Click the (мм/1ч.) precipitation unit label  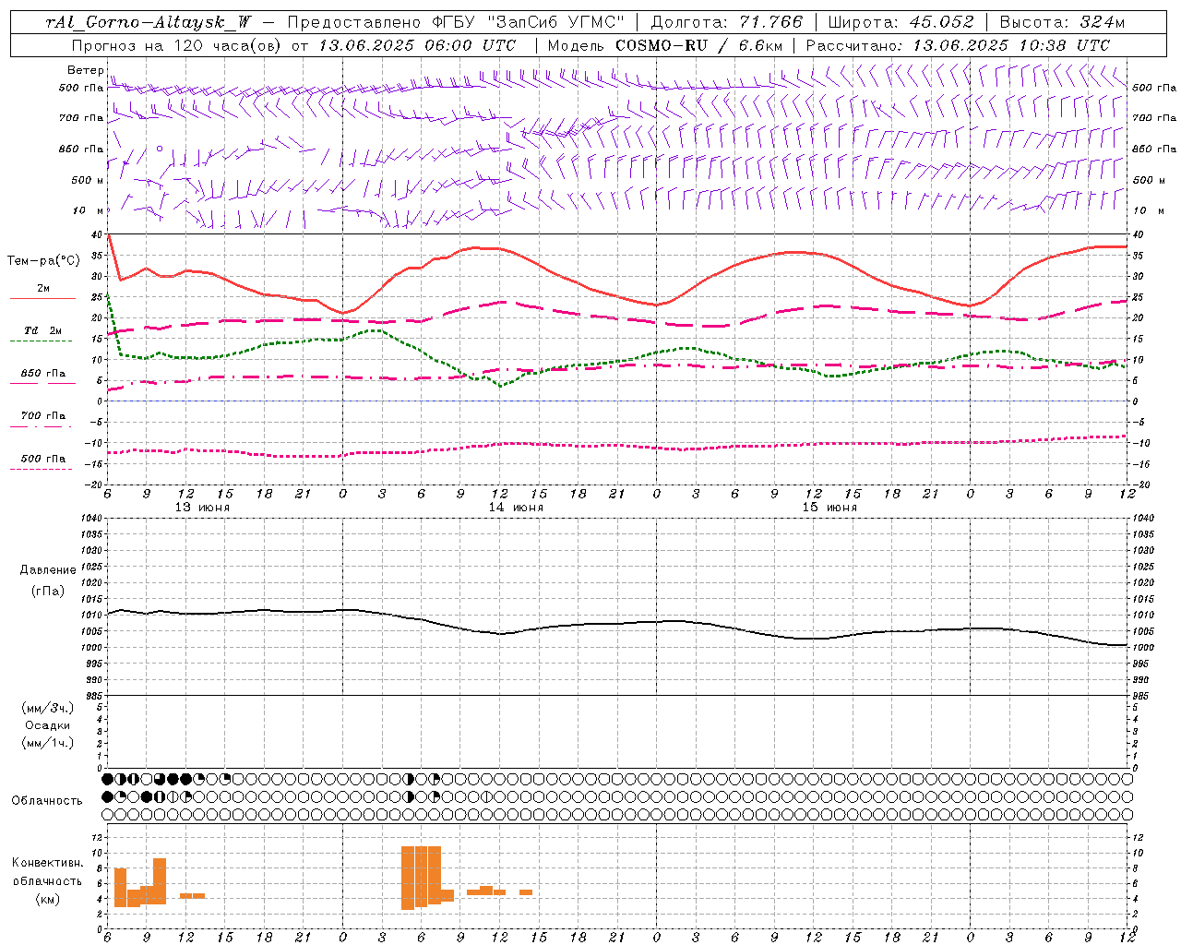click(48, 743)
